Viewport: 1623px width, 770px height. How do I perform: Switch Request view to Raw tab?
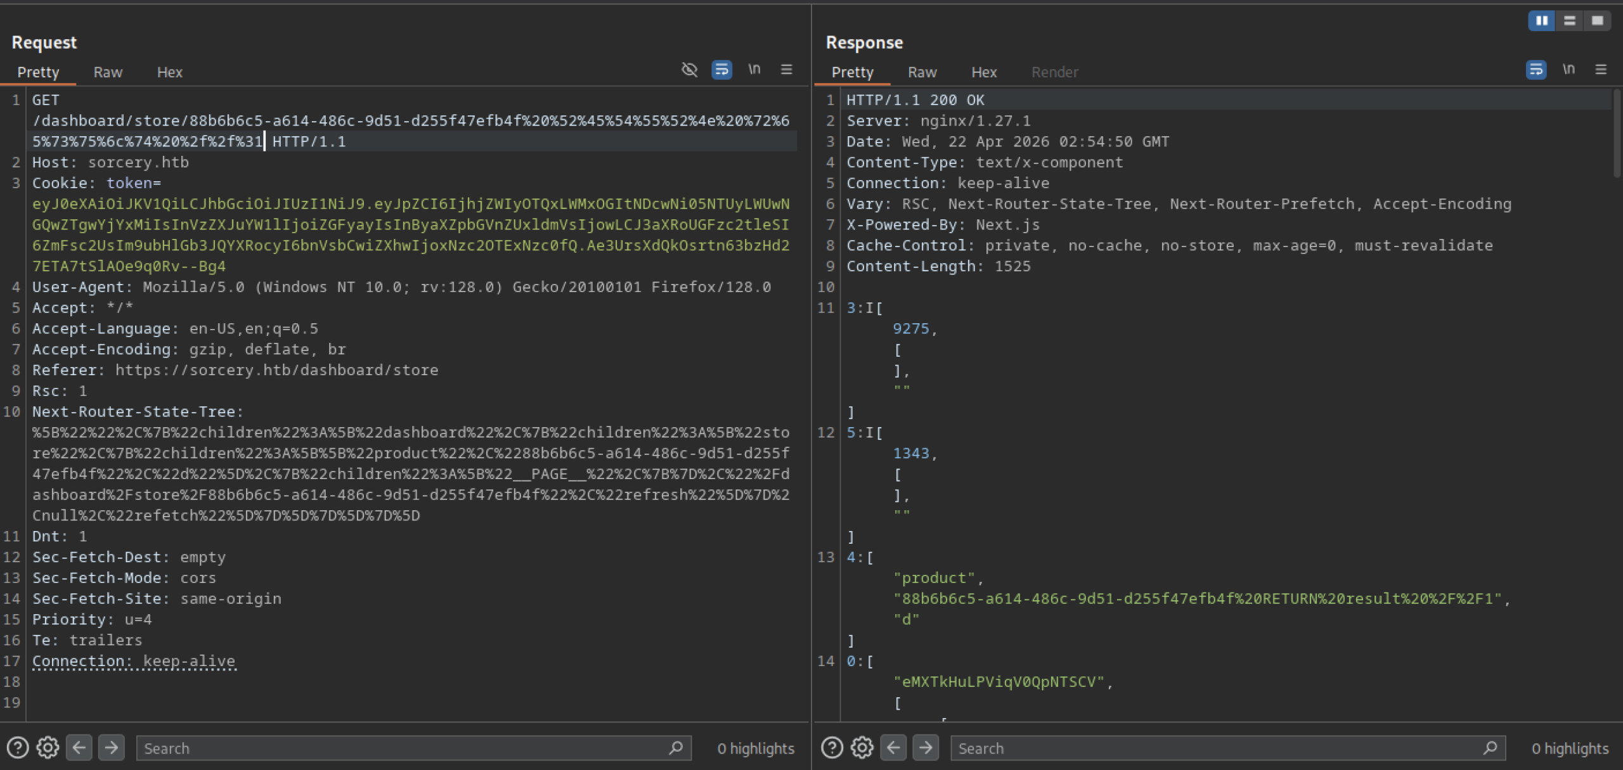[x=108, y=72]
